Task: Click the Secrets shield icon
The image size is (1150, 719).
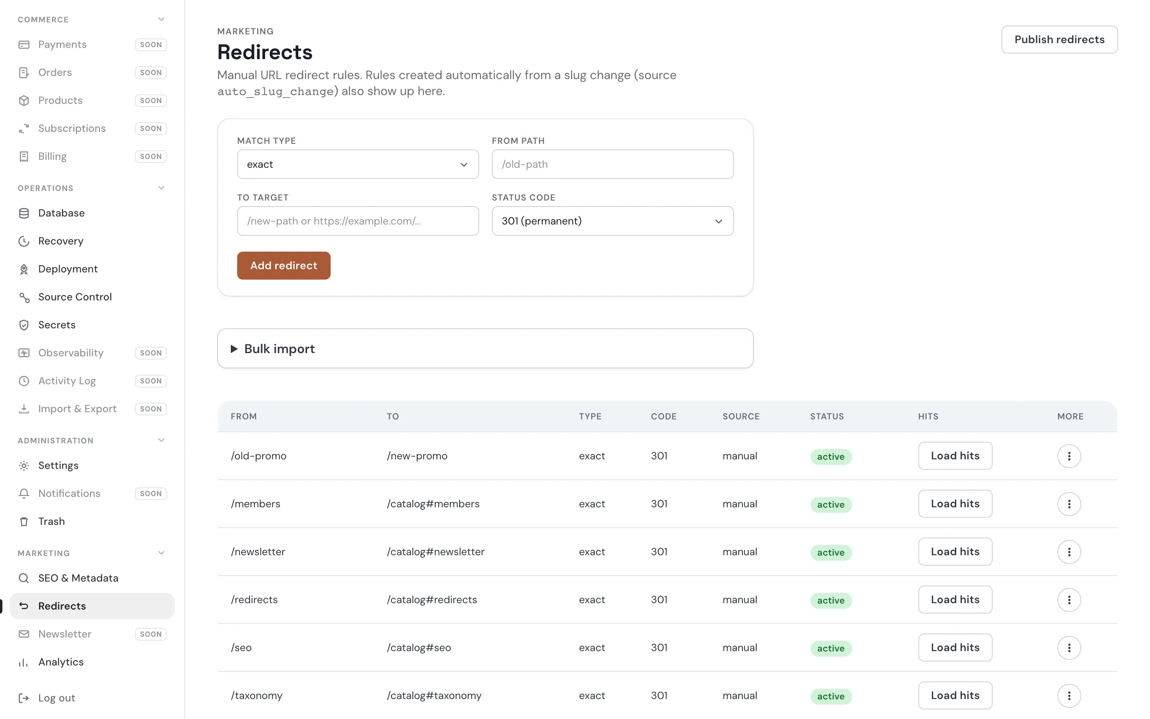Action: pos(24,325)
